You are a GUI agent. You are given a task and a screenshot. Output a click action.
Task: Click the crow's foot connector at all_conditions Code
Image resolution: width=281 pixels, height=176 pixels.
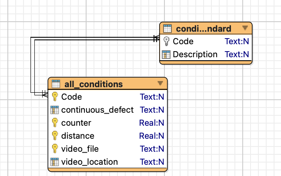click(45, 94)
